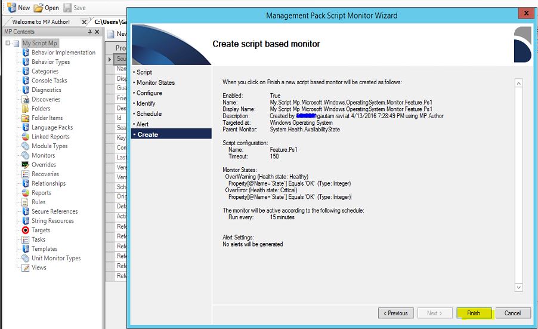The width and height of the screenshot is (538, 329).
Task: Select the Targets bullseye icon
Action: coord(26,230)
